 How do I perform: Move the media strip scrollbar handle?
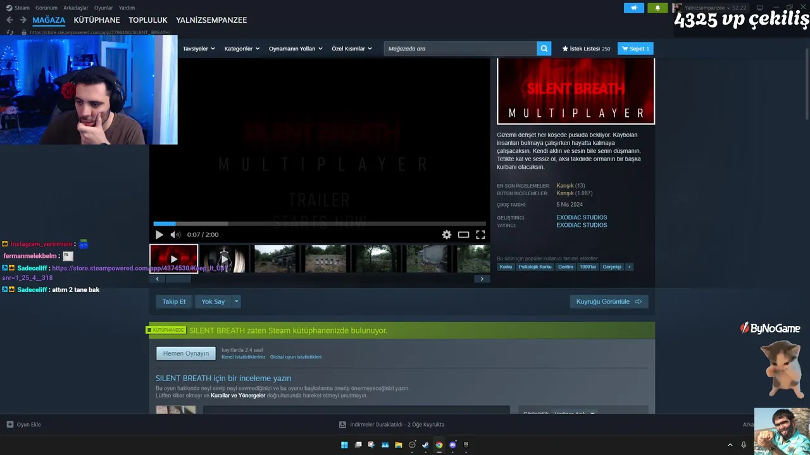(x=177, y=279)
